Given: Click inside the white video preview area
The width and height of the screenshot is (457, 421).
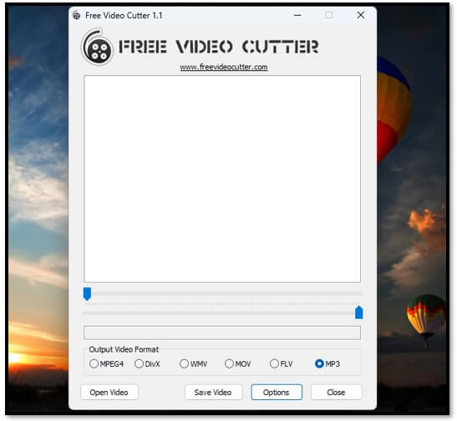Looking at the screenshot, I should (222, 179).
